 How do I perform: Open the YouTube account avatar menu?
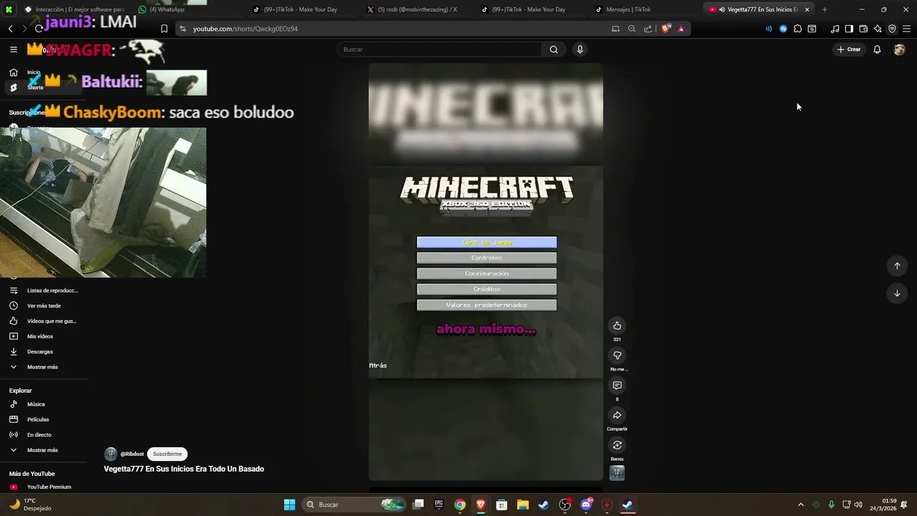click(x=899, y=49)
